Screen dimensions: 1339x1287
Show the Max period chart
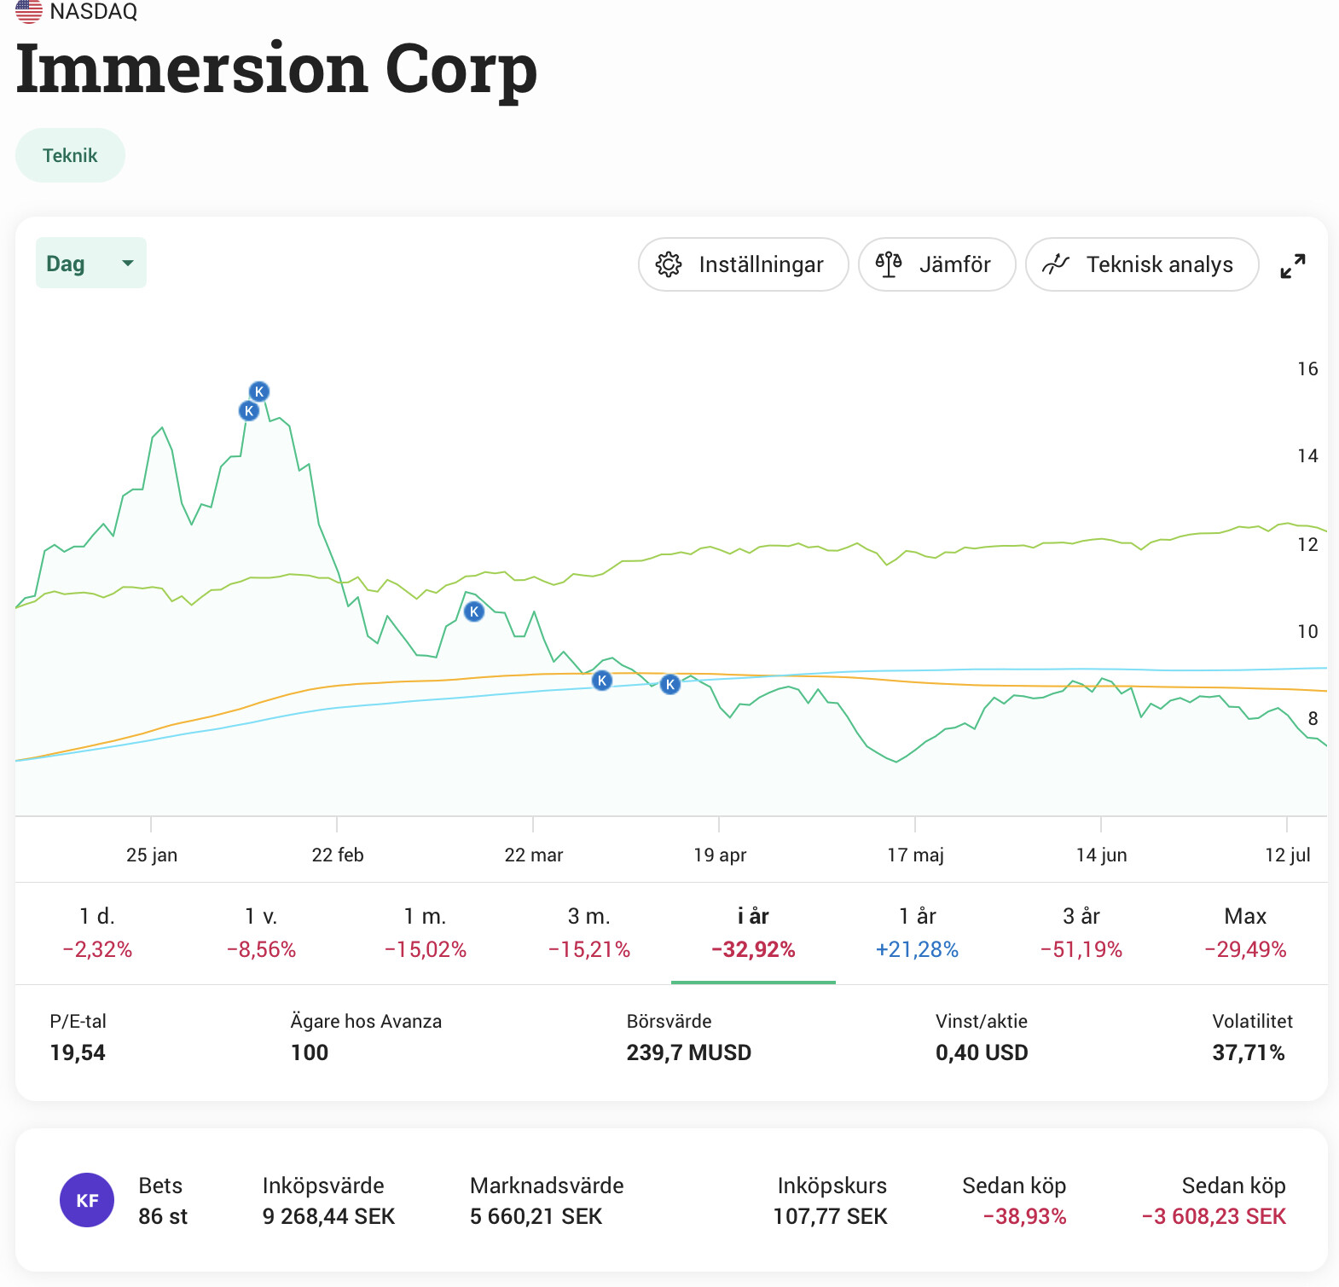click(1245, 932)
